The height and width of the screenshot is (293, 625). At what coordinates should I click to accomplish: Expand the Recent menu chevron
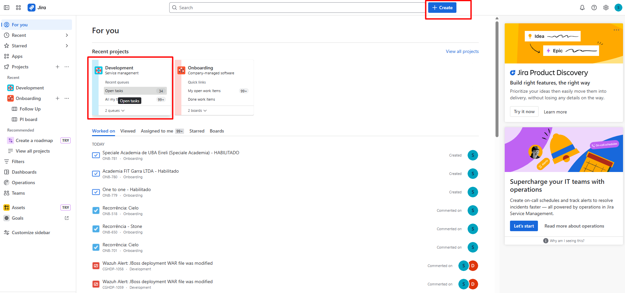tap(67, 35)
